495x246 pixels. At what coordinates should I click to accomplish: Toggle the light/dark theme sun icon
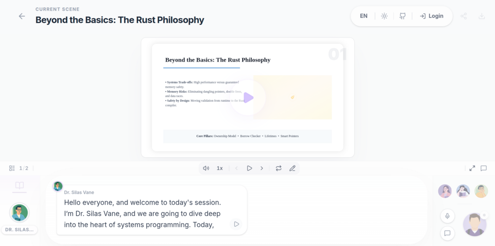click(x=384, y=16)
